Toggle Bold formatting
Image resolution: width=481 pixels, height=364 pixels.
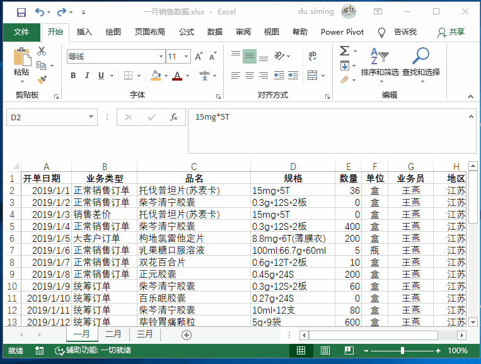pos(73,76)
